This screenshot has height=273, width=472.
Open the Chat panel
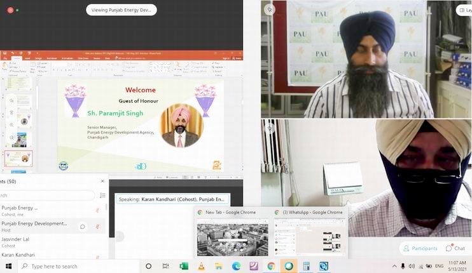tap(455, 248)
